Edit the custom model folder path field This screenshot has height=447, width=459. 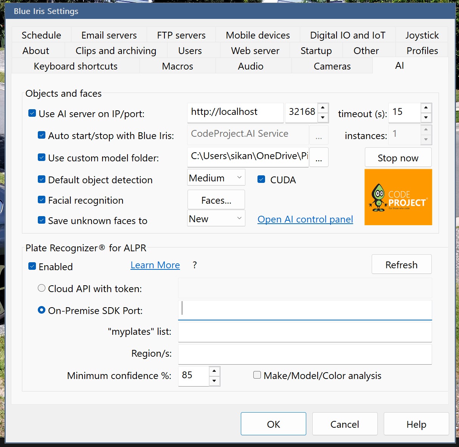pos(248,157)
